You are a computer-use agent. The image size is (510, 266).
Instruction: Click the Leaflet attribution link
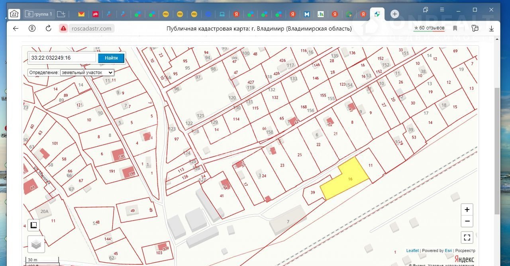pos(412,250)
